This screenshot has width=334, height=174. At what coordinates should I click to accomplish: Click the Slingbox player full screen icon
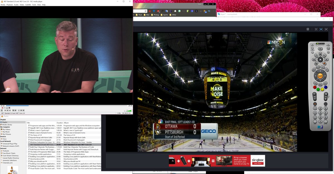[x=326, y=29]
